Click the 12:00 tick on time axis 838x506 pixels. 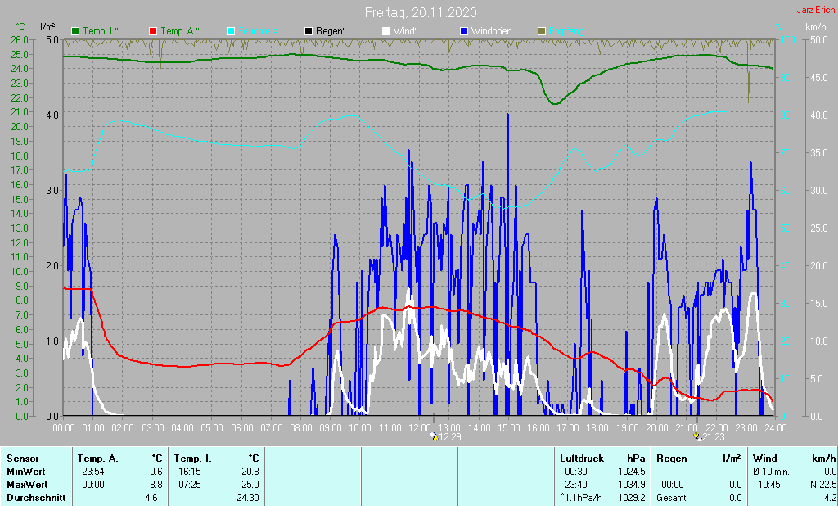click(x=420, y=427)
